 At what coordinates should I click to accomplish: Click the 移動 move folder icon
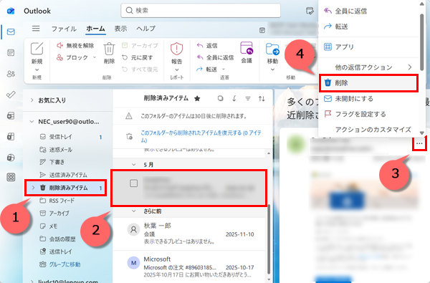coord(272,49)
